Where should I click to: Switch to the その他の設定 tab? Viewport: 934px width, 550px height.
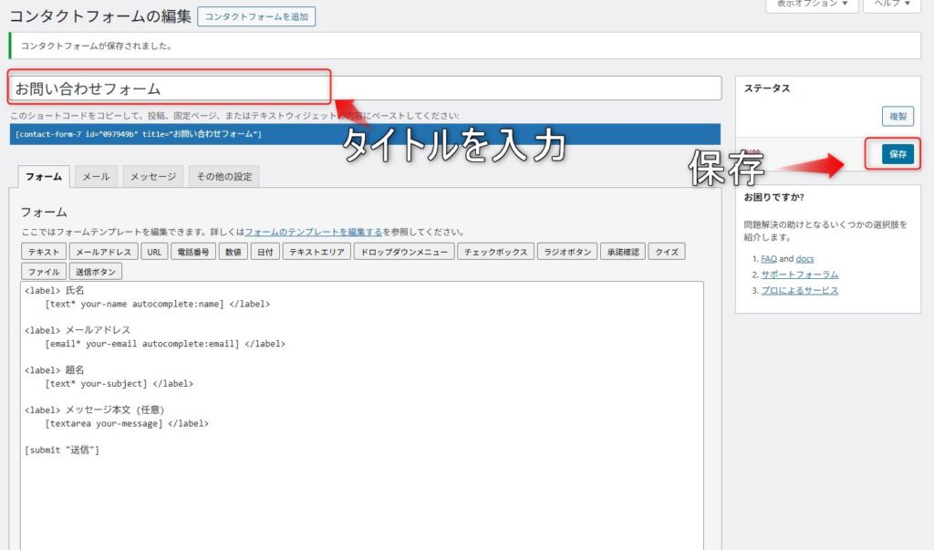(x=223, y=176)
